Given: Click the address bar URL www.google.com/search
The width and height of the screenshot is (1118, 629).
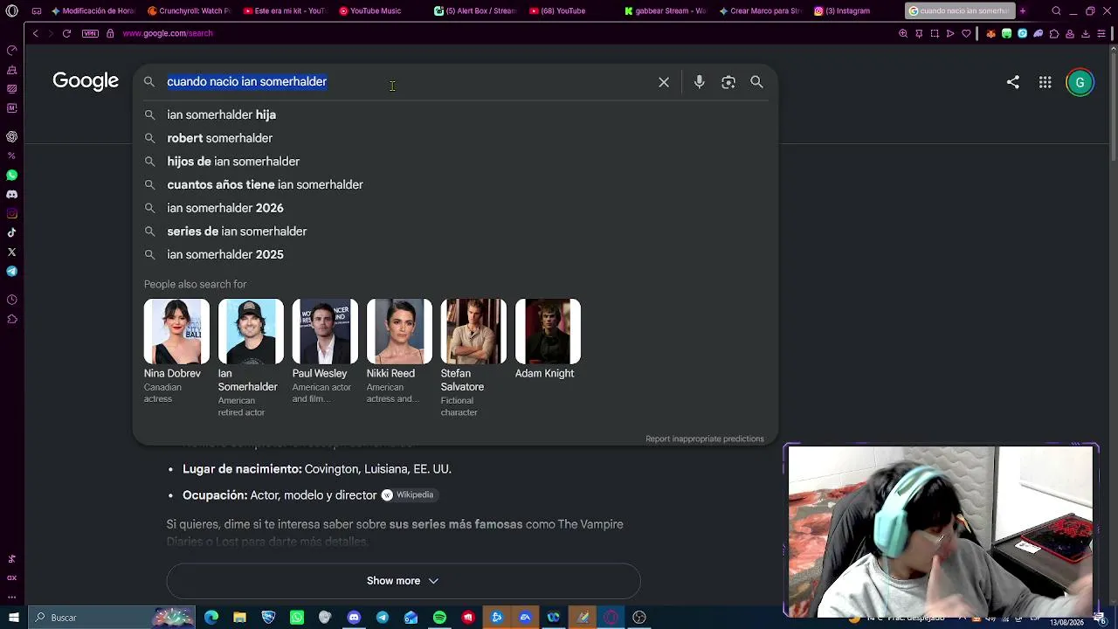Looking at the screenshot, I should 168,33.
